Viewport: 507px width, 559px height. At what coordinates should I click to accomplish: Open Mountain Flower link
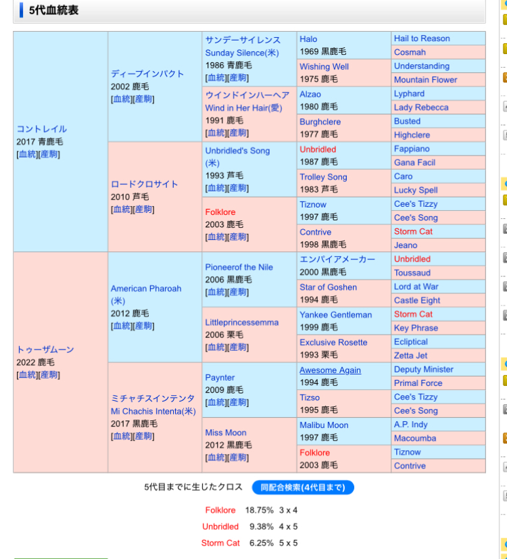tap(425, 80)
